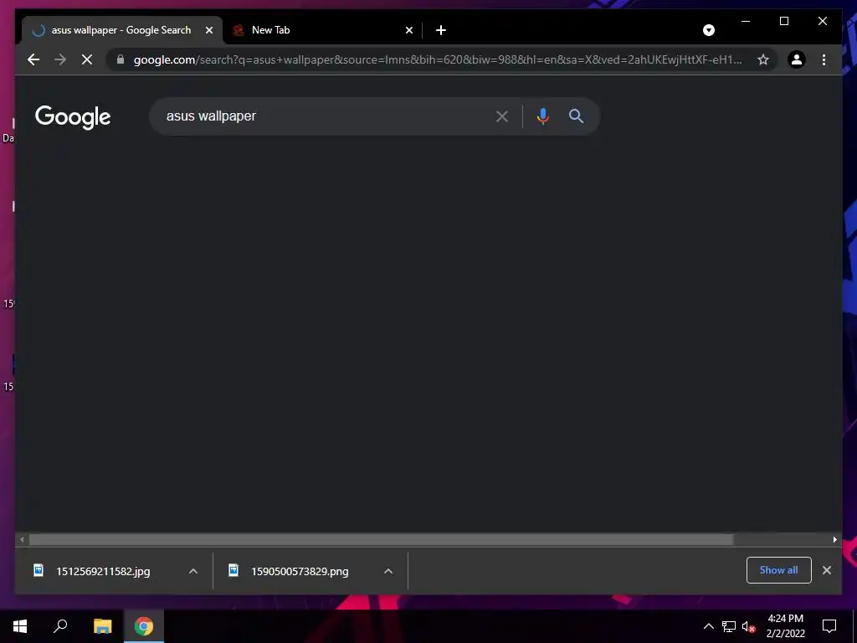Click Show all downloads
Viewport: 857px width, 643px height.
tap(779, 570)
